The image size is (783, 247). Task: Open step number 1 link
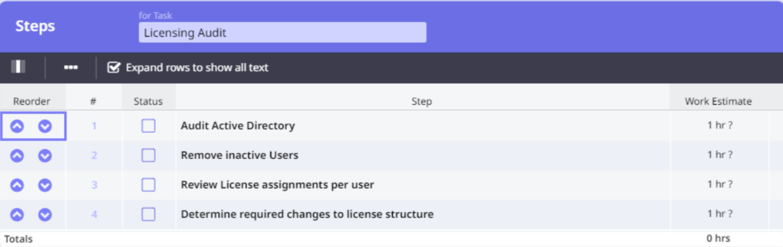(x=94, y=126)
